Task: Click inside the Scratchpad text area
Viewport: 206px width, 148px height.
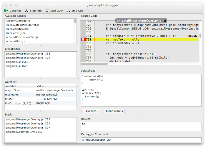Action: (141, 90)
